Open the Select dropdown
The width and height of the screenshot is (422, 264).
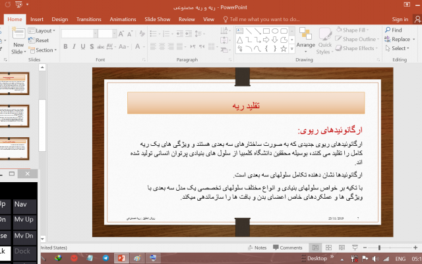click(x=397, y=48)
